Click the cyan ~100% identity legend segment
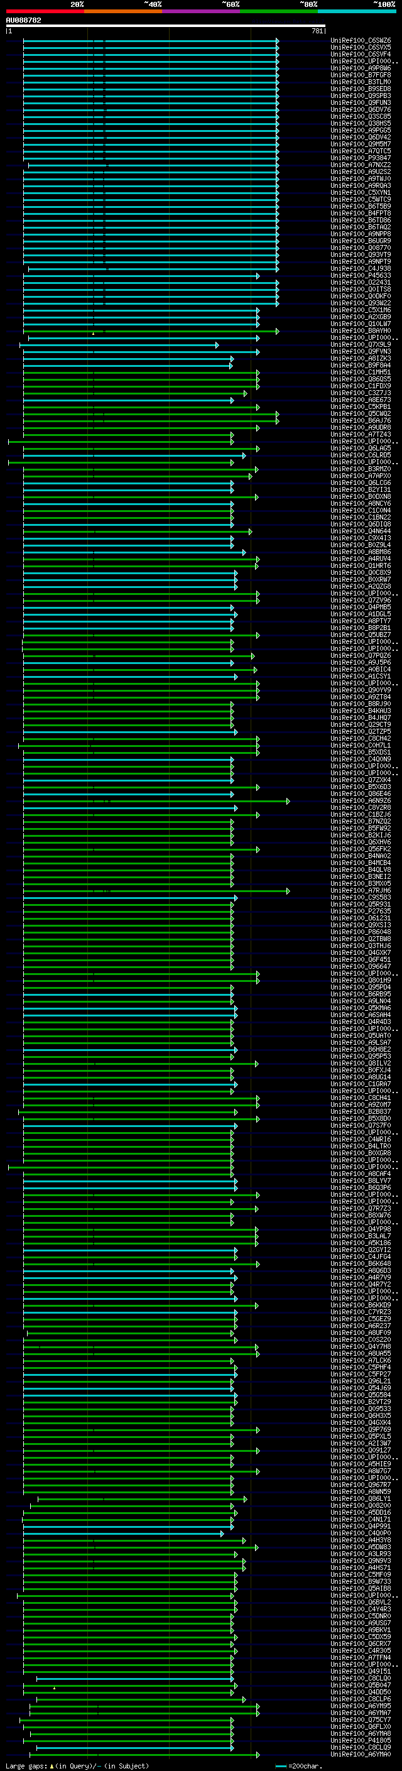 pyautogui.click(x=357, y=11)
